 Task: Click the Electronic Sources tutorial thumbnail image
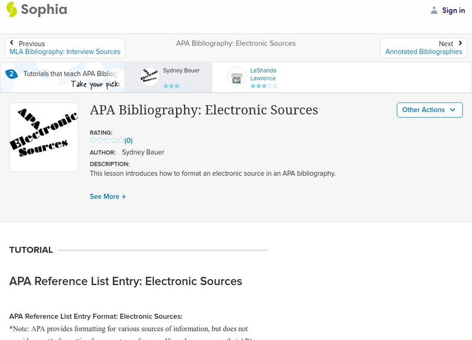click(44, 137)
